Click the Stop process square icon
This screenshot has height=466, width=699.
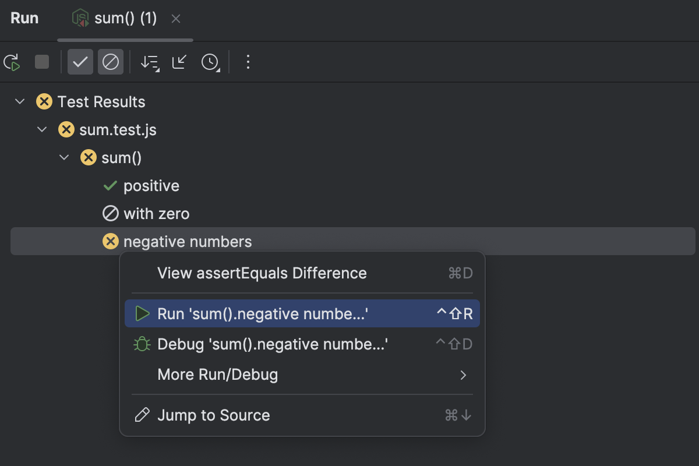[x=42, y=62]
